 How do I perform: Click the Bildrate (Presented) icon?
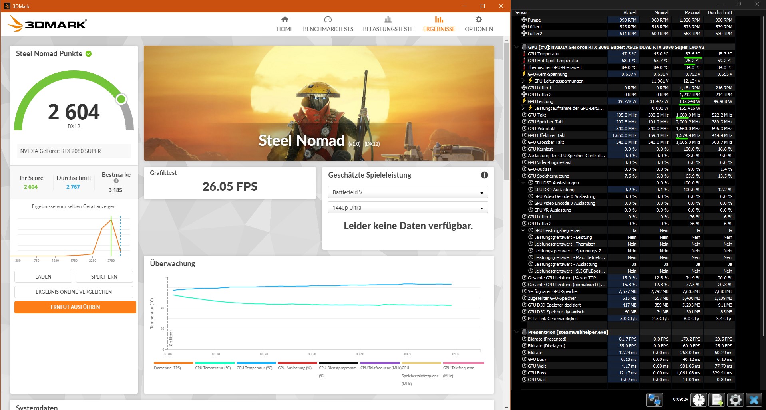point(524,339)
